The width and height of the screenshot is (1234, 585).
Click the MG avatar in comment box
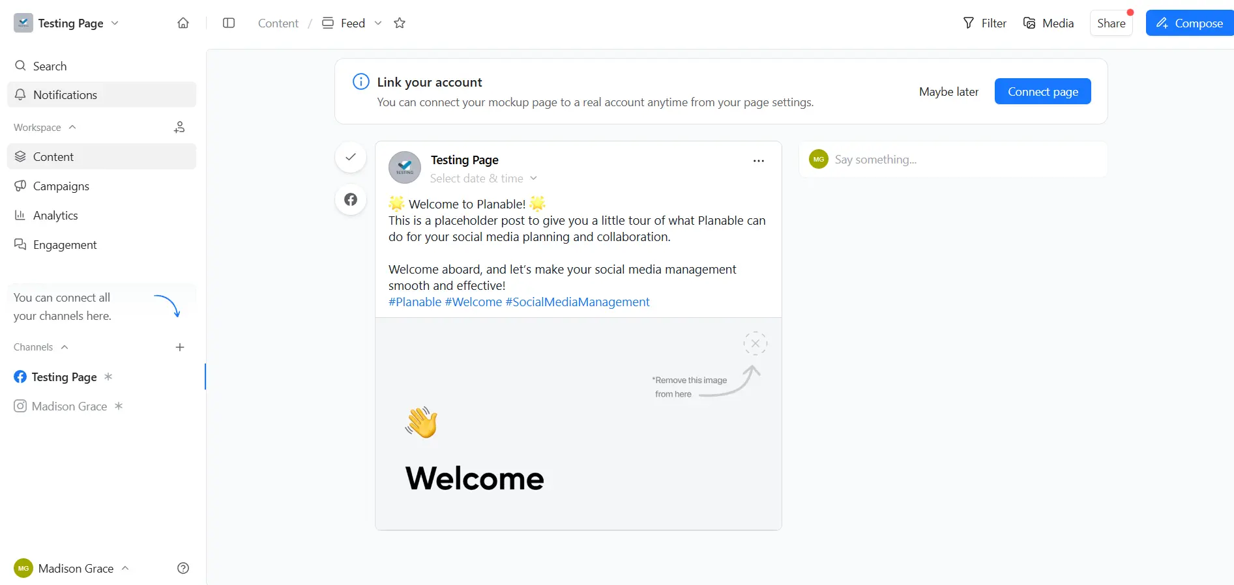click(819, 159)
